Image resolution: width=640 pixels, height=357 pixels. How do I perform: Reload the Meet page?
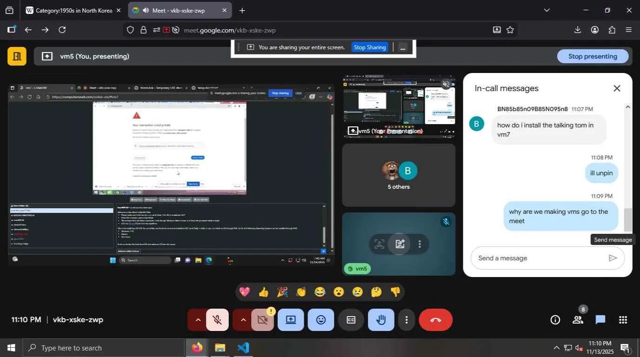click(62, 30)
